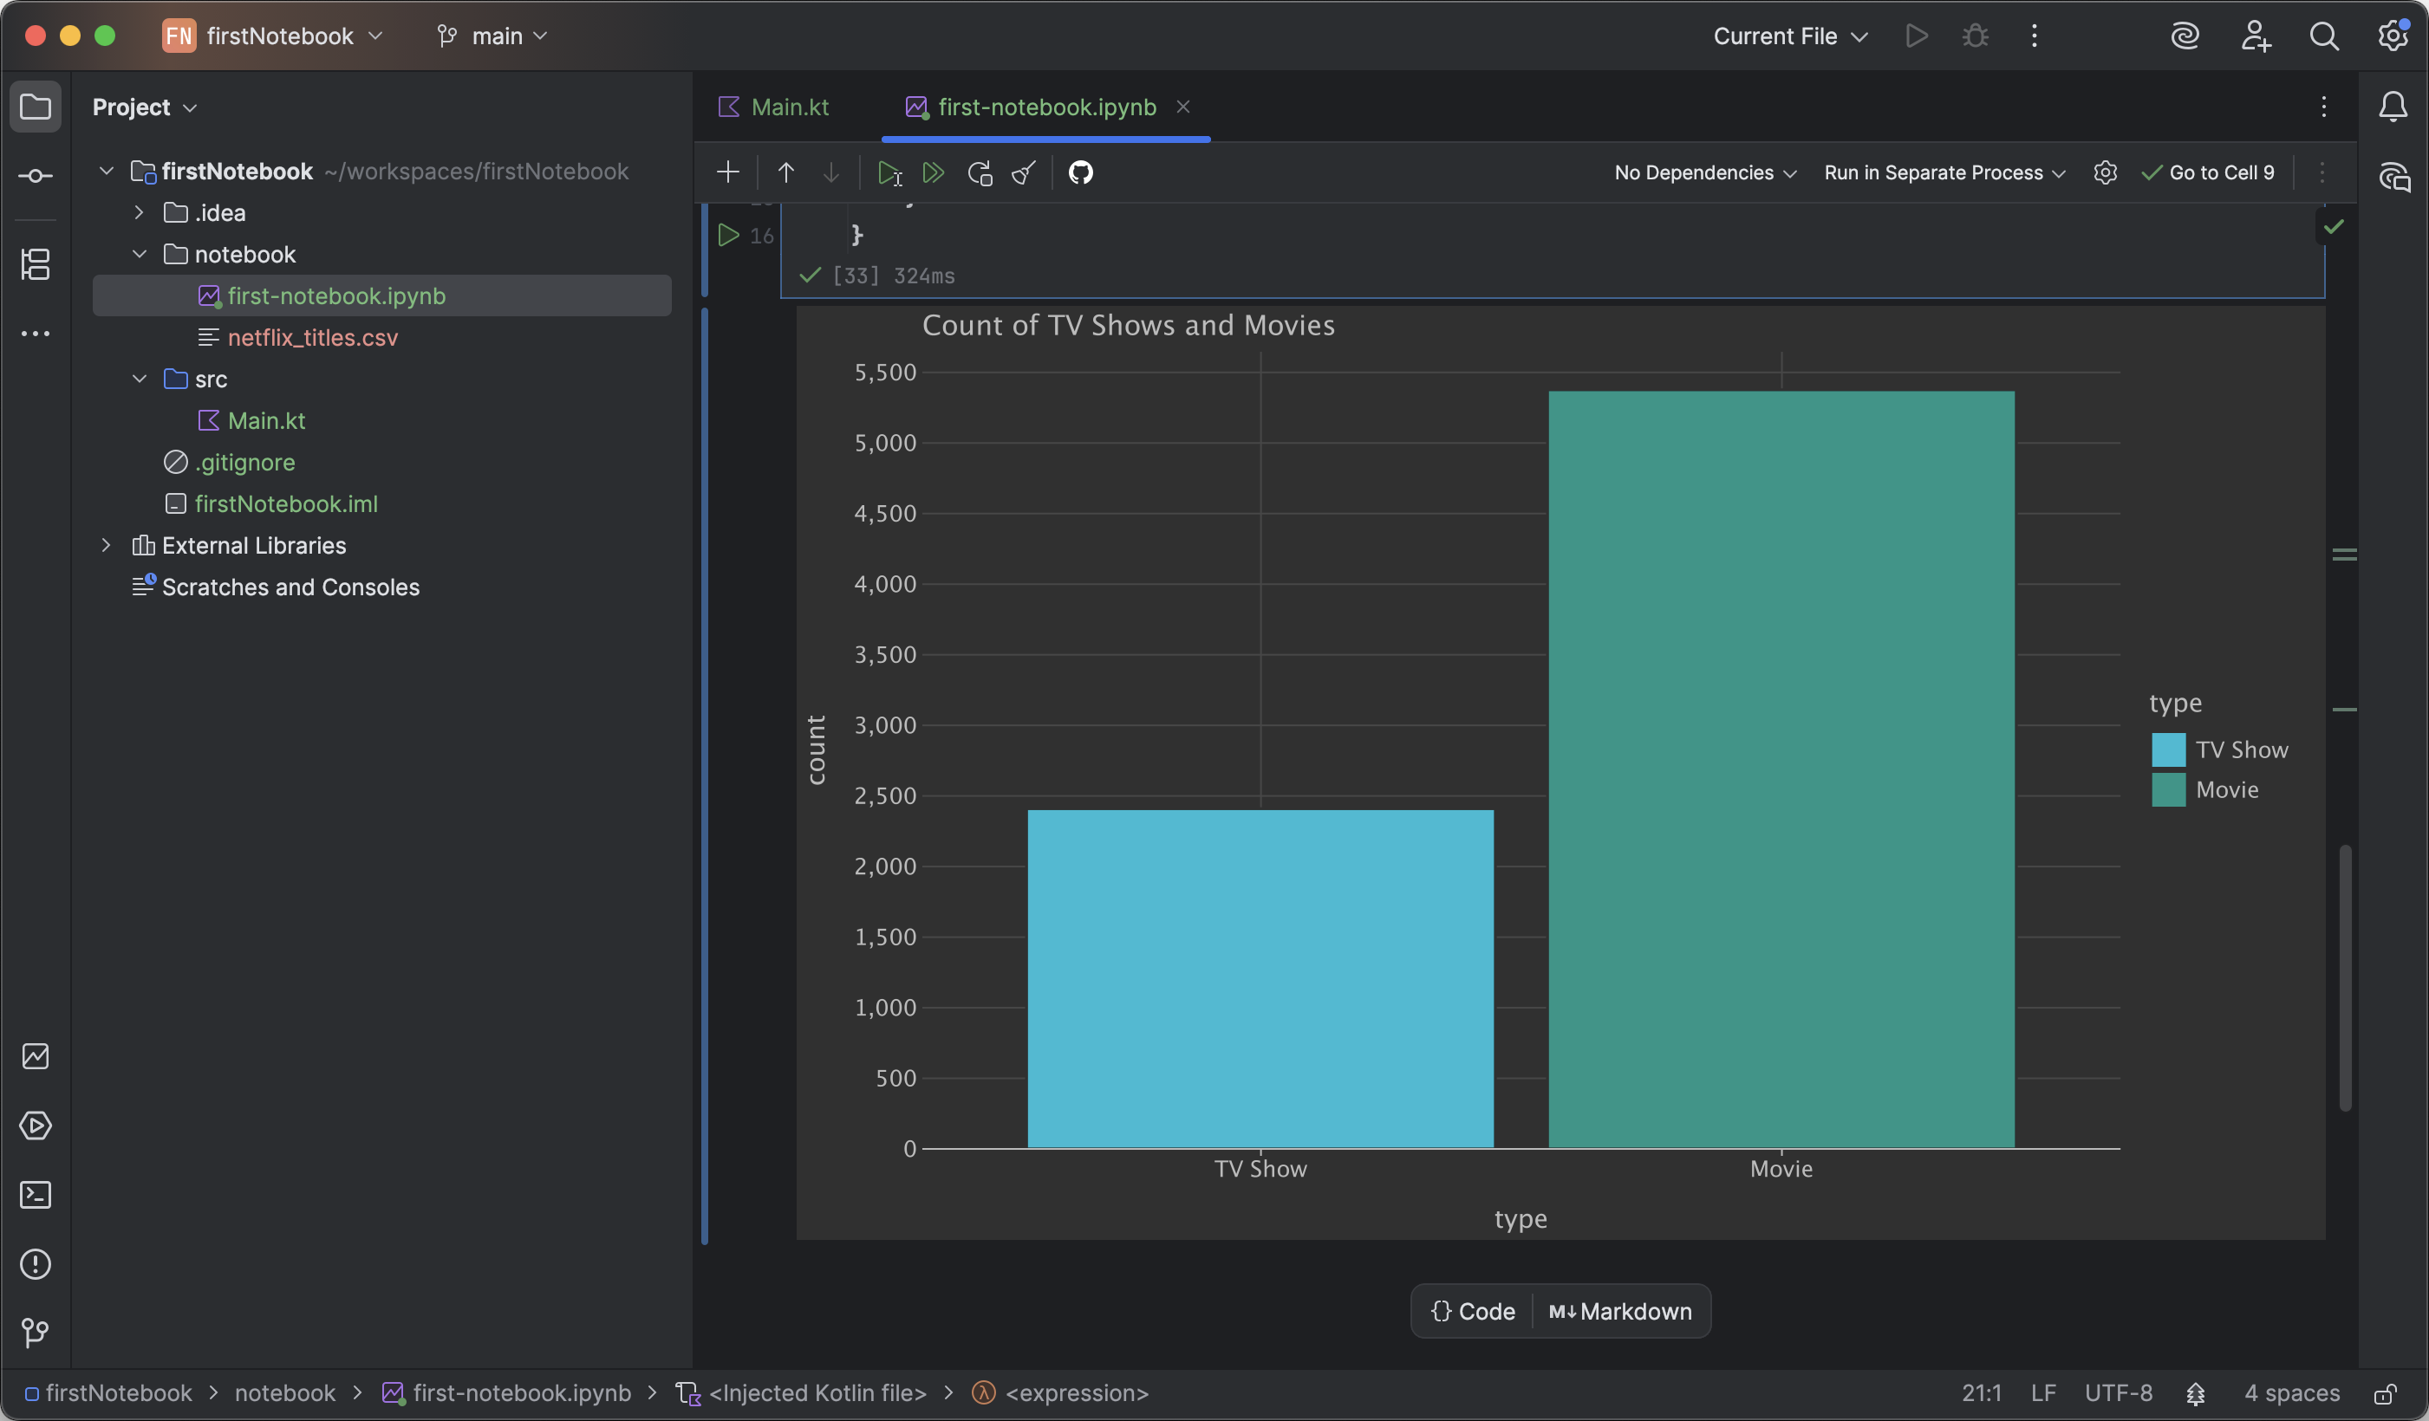Click inspection checkmark widget in editor
The height and width of the screenshot is (1421, 2429).
click(2334, 226)
